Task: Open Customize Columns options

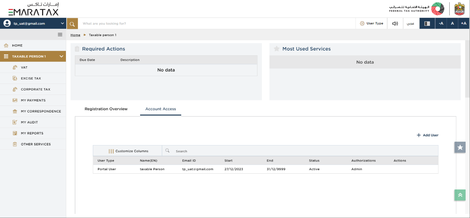Action: pos(128,151)
